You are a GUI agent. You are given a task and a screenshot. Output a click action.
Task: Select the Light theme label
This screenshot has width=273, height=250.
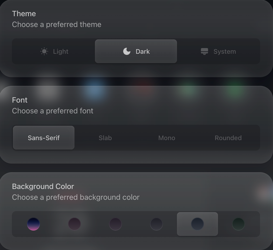click(61, 51)
